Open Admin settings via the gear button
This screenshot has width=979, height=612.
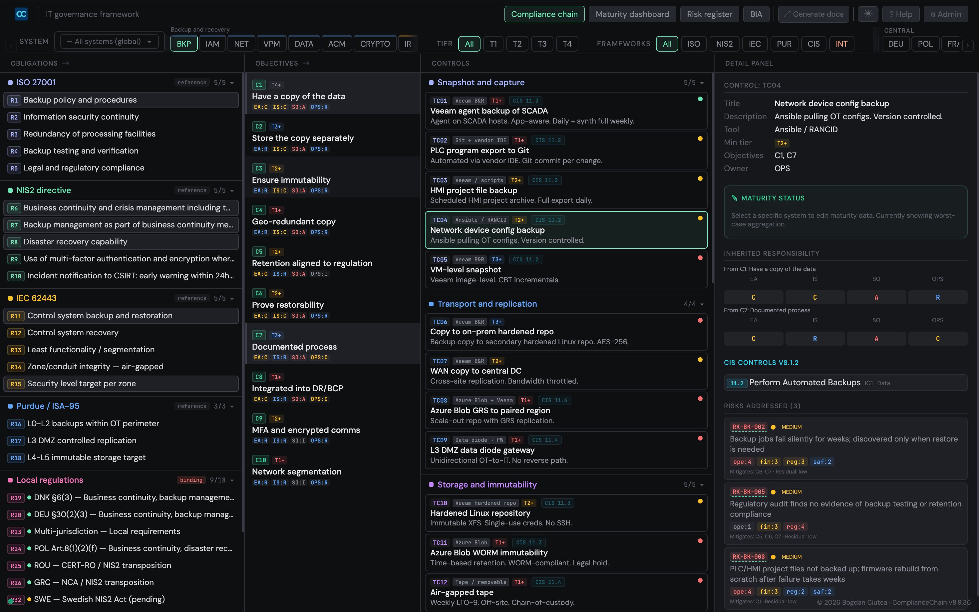pos(945,14)
